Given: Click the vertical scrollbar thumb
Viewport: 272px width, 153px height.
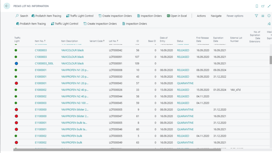Looking at the screenshot, I should coord(271,59).
